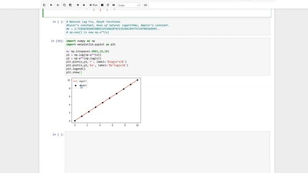This screenshot has height=173, width=308.
Task: Paste cells below icon
Action: point(71,5)
